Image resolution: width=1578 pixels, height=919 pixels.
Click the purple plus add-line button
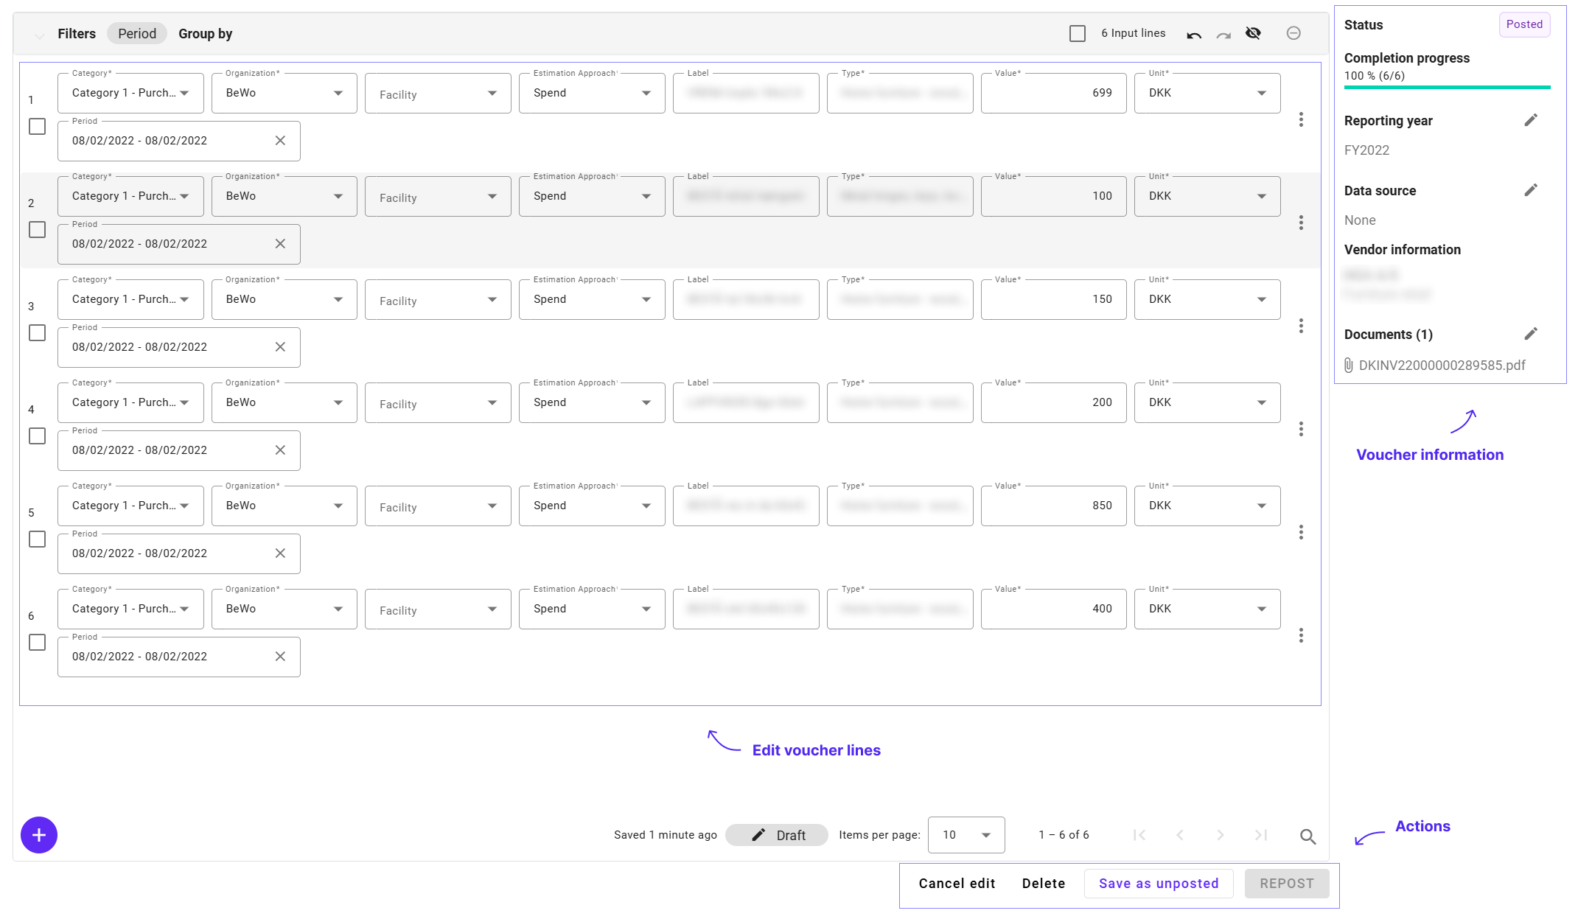pyautogui.click(x=39, y=835)
